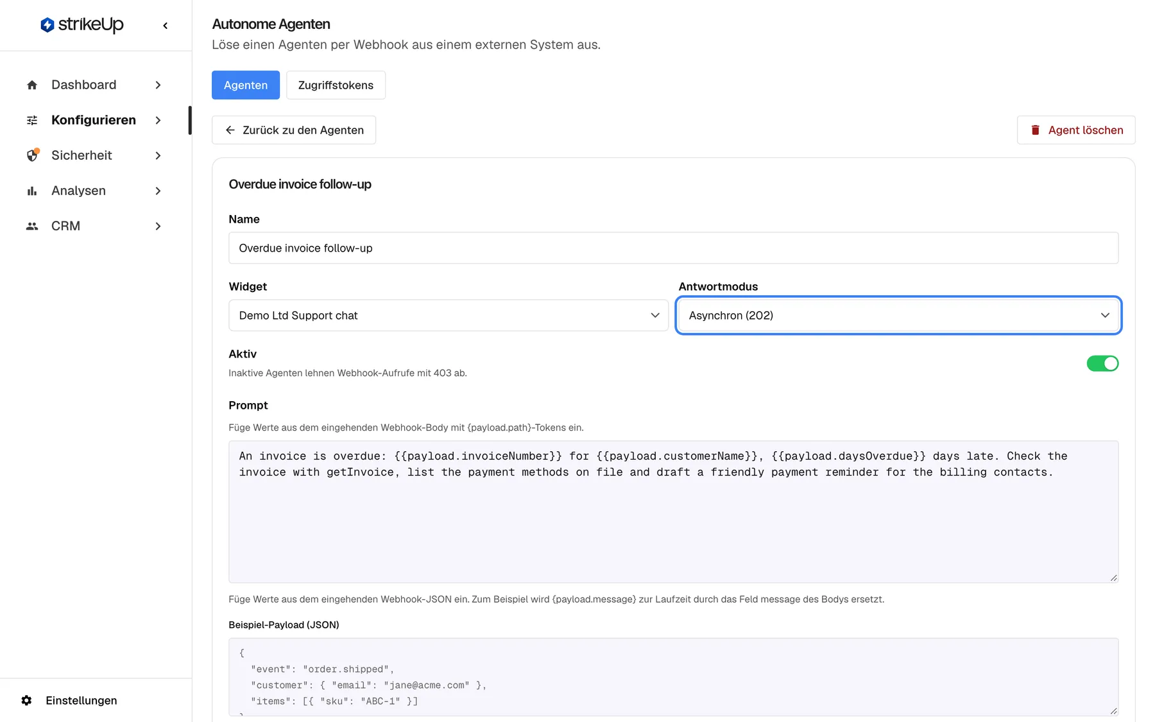
Task: Go back via Zurück zu den Agenten
Action: coord(294,130)
